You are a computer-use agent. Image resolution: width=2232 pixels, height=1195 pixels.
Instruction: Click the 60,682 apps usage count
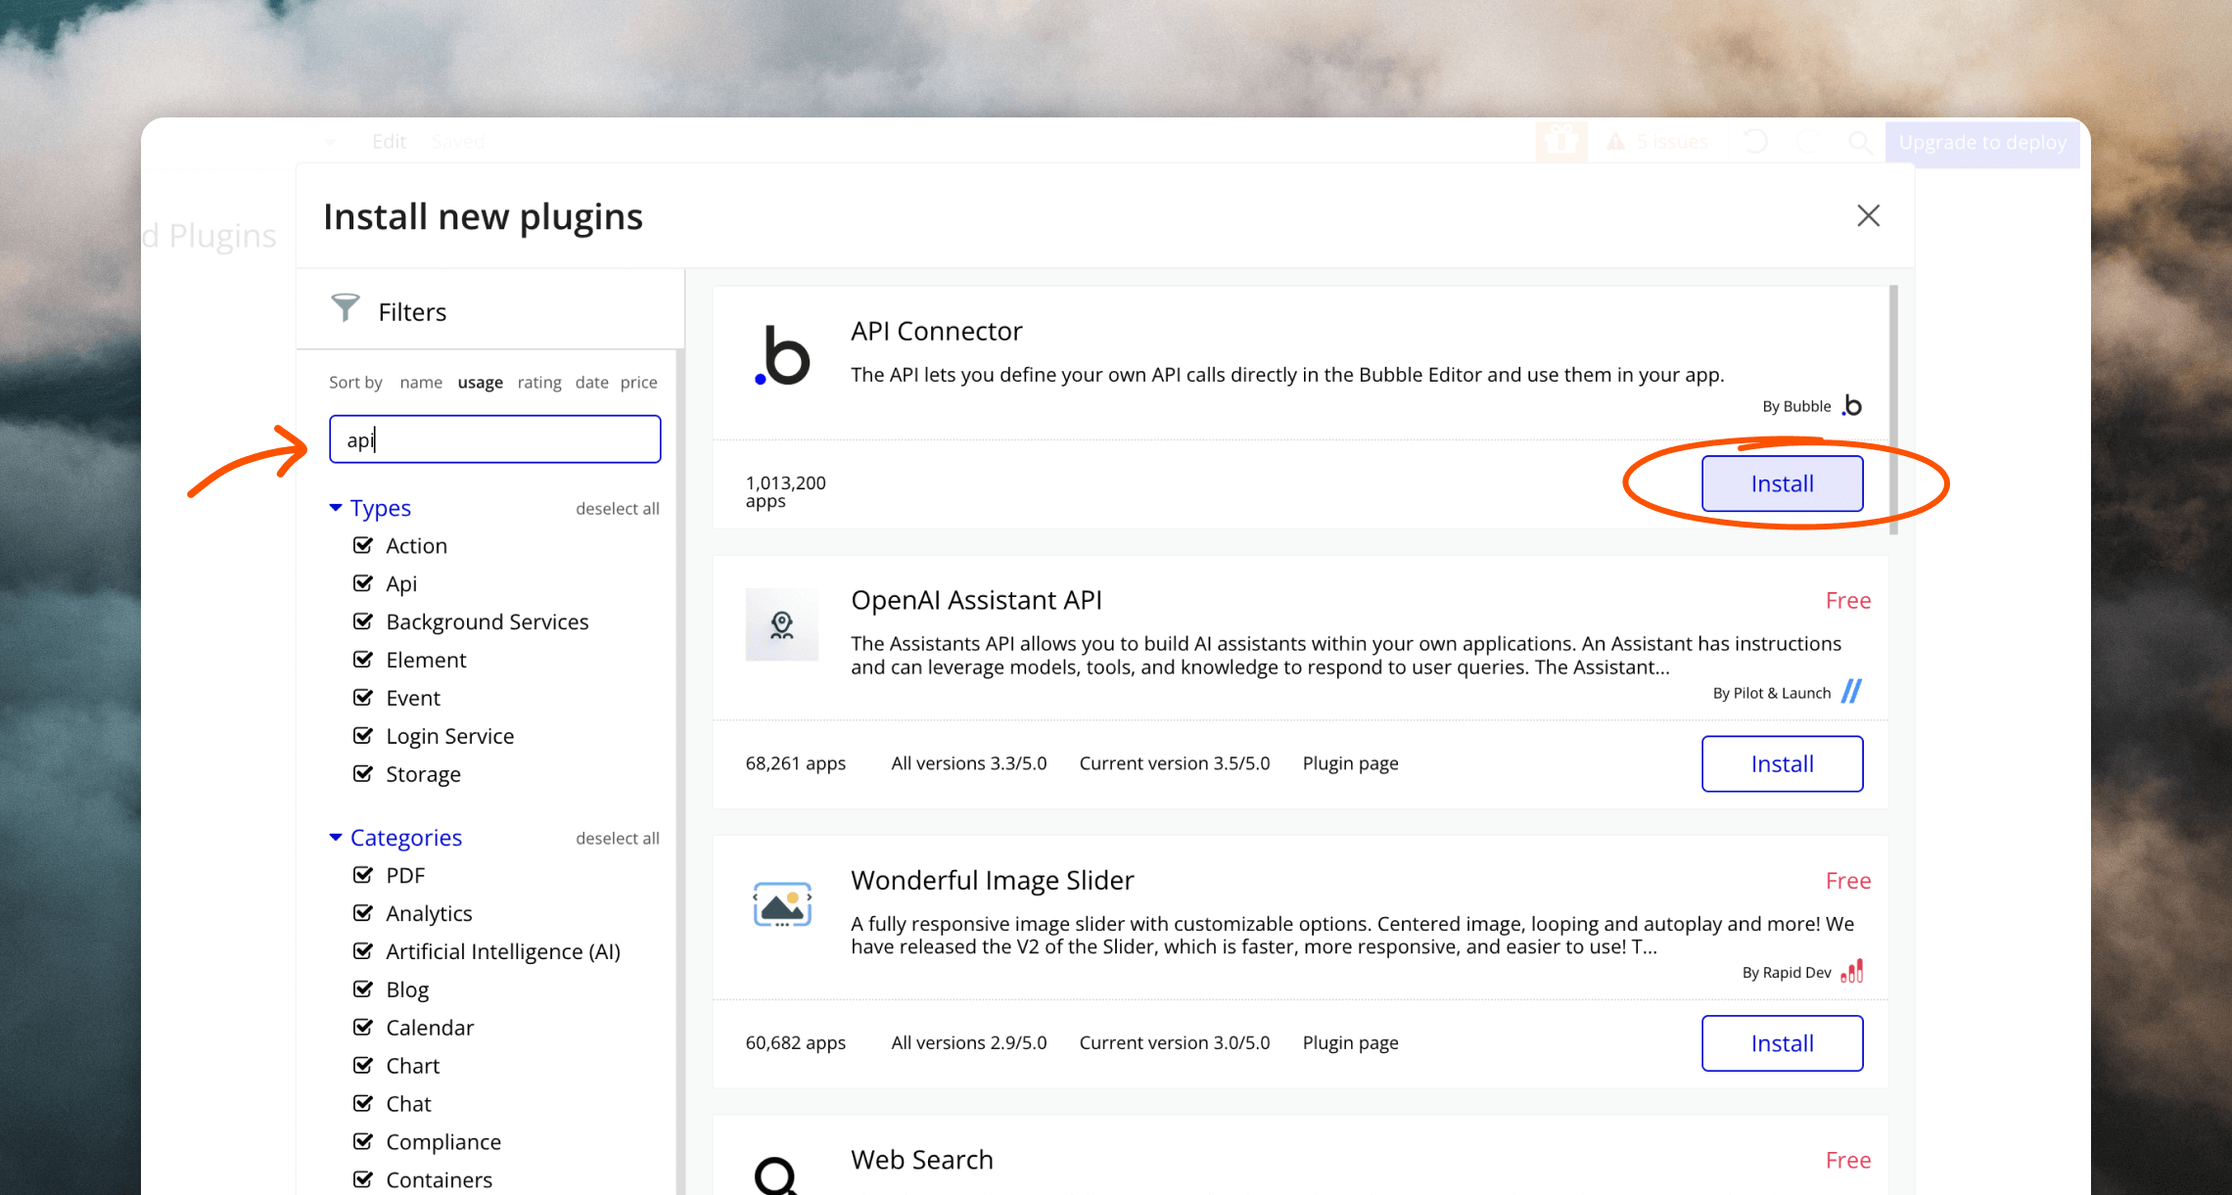795,1043
